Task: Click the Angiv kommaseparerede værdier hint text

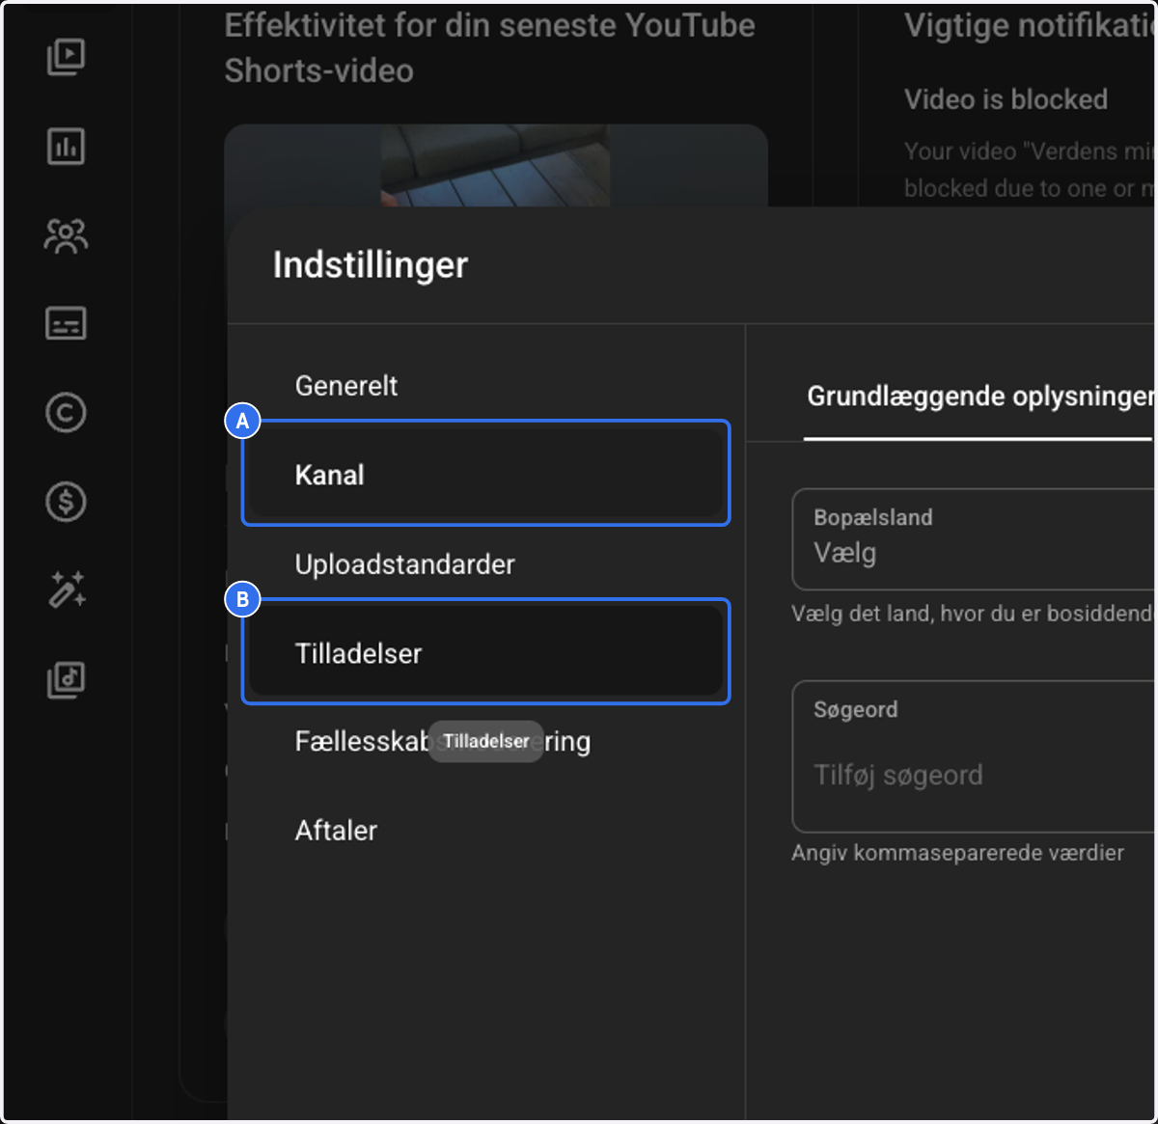Action: [957, 853]
